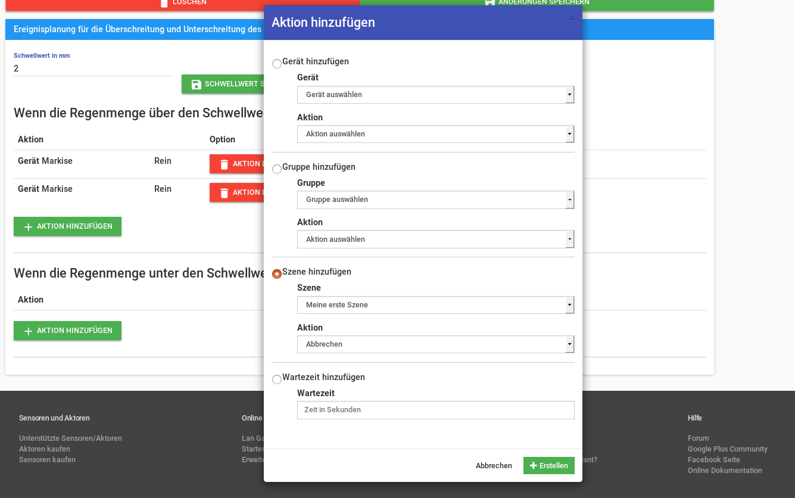This screenshot has height=498, width=795.
Task: Open the scene action dropdown showing 'Abbrechen'
Action: tap(435, 344)
